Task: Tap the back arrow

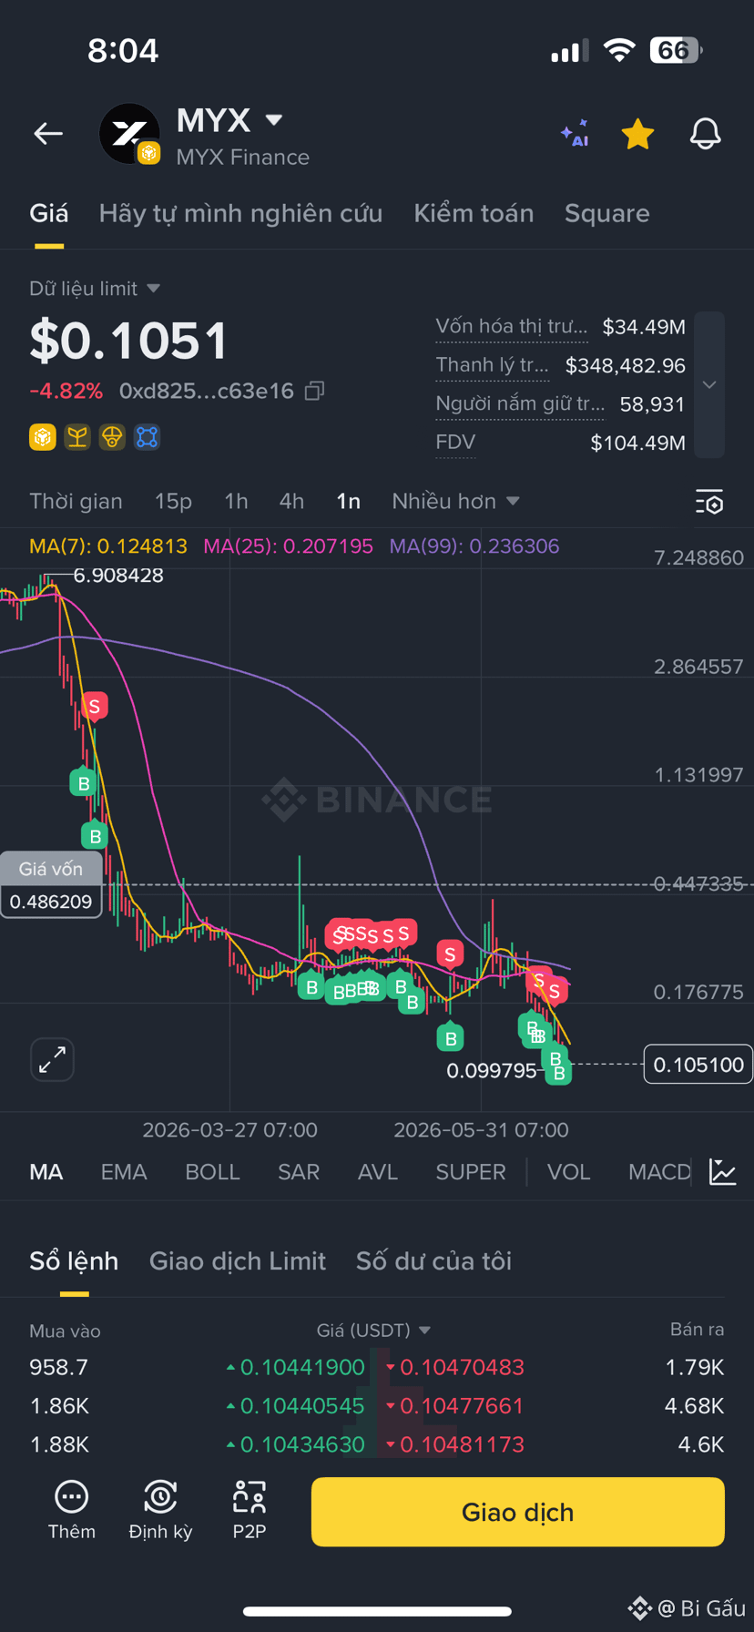Action: (x=48, y=134)
